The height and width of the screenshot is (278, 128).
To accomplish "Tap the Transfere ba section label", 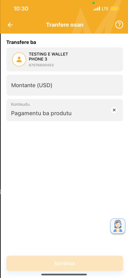I will 21,42.
